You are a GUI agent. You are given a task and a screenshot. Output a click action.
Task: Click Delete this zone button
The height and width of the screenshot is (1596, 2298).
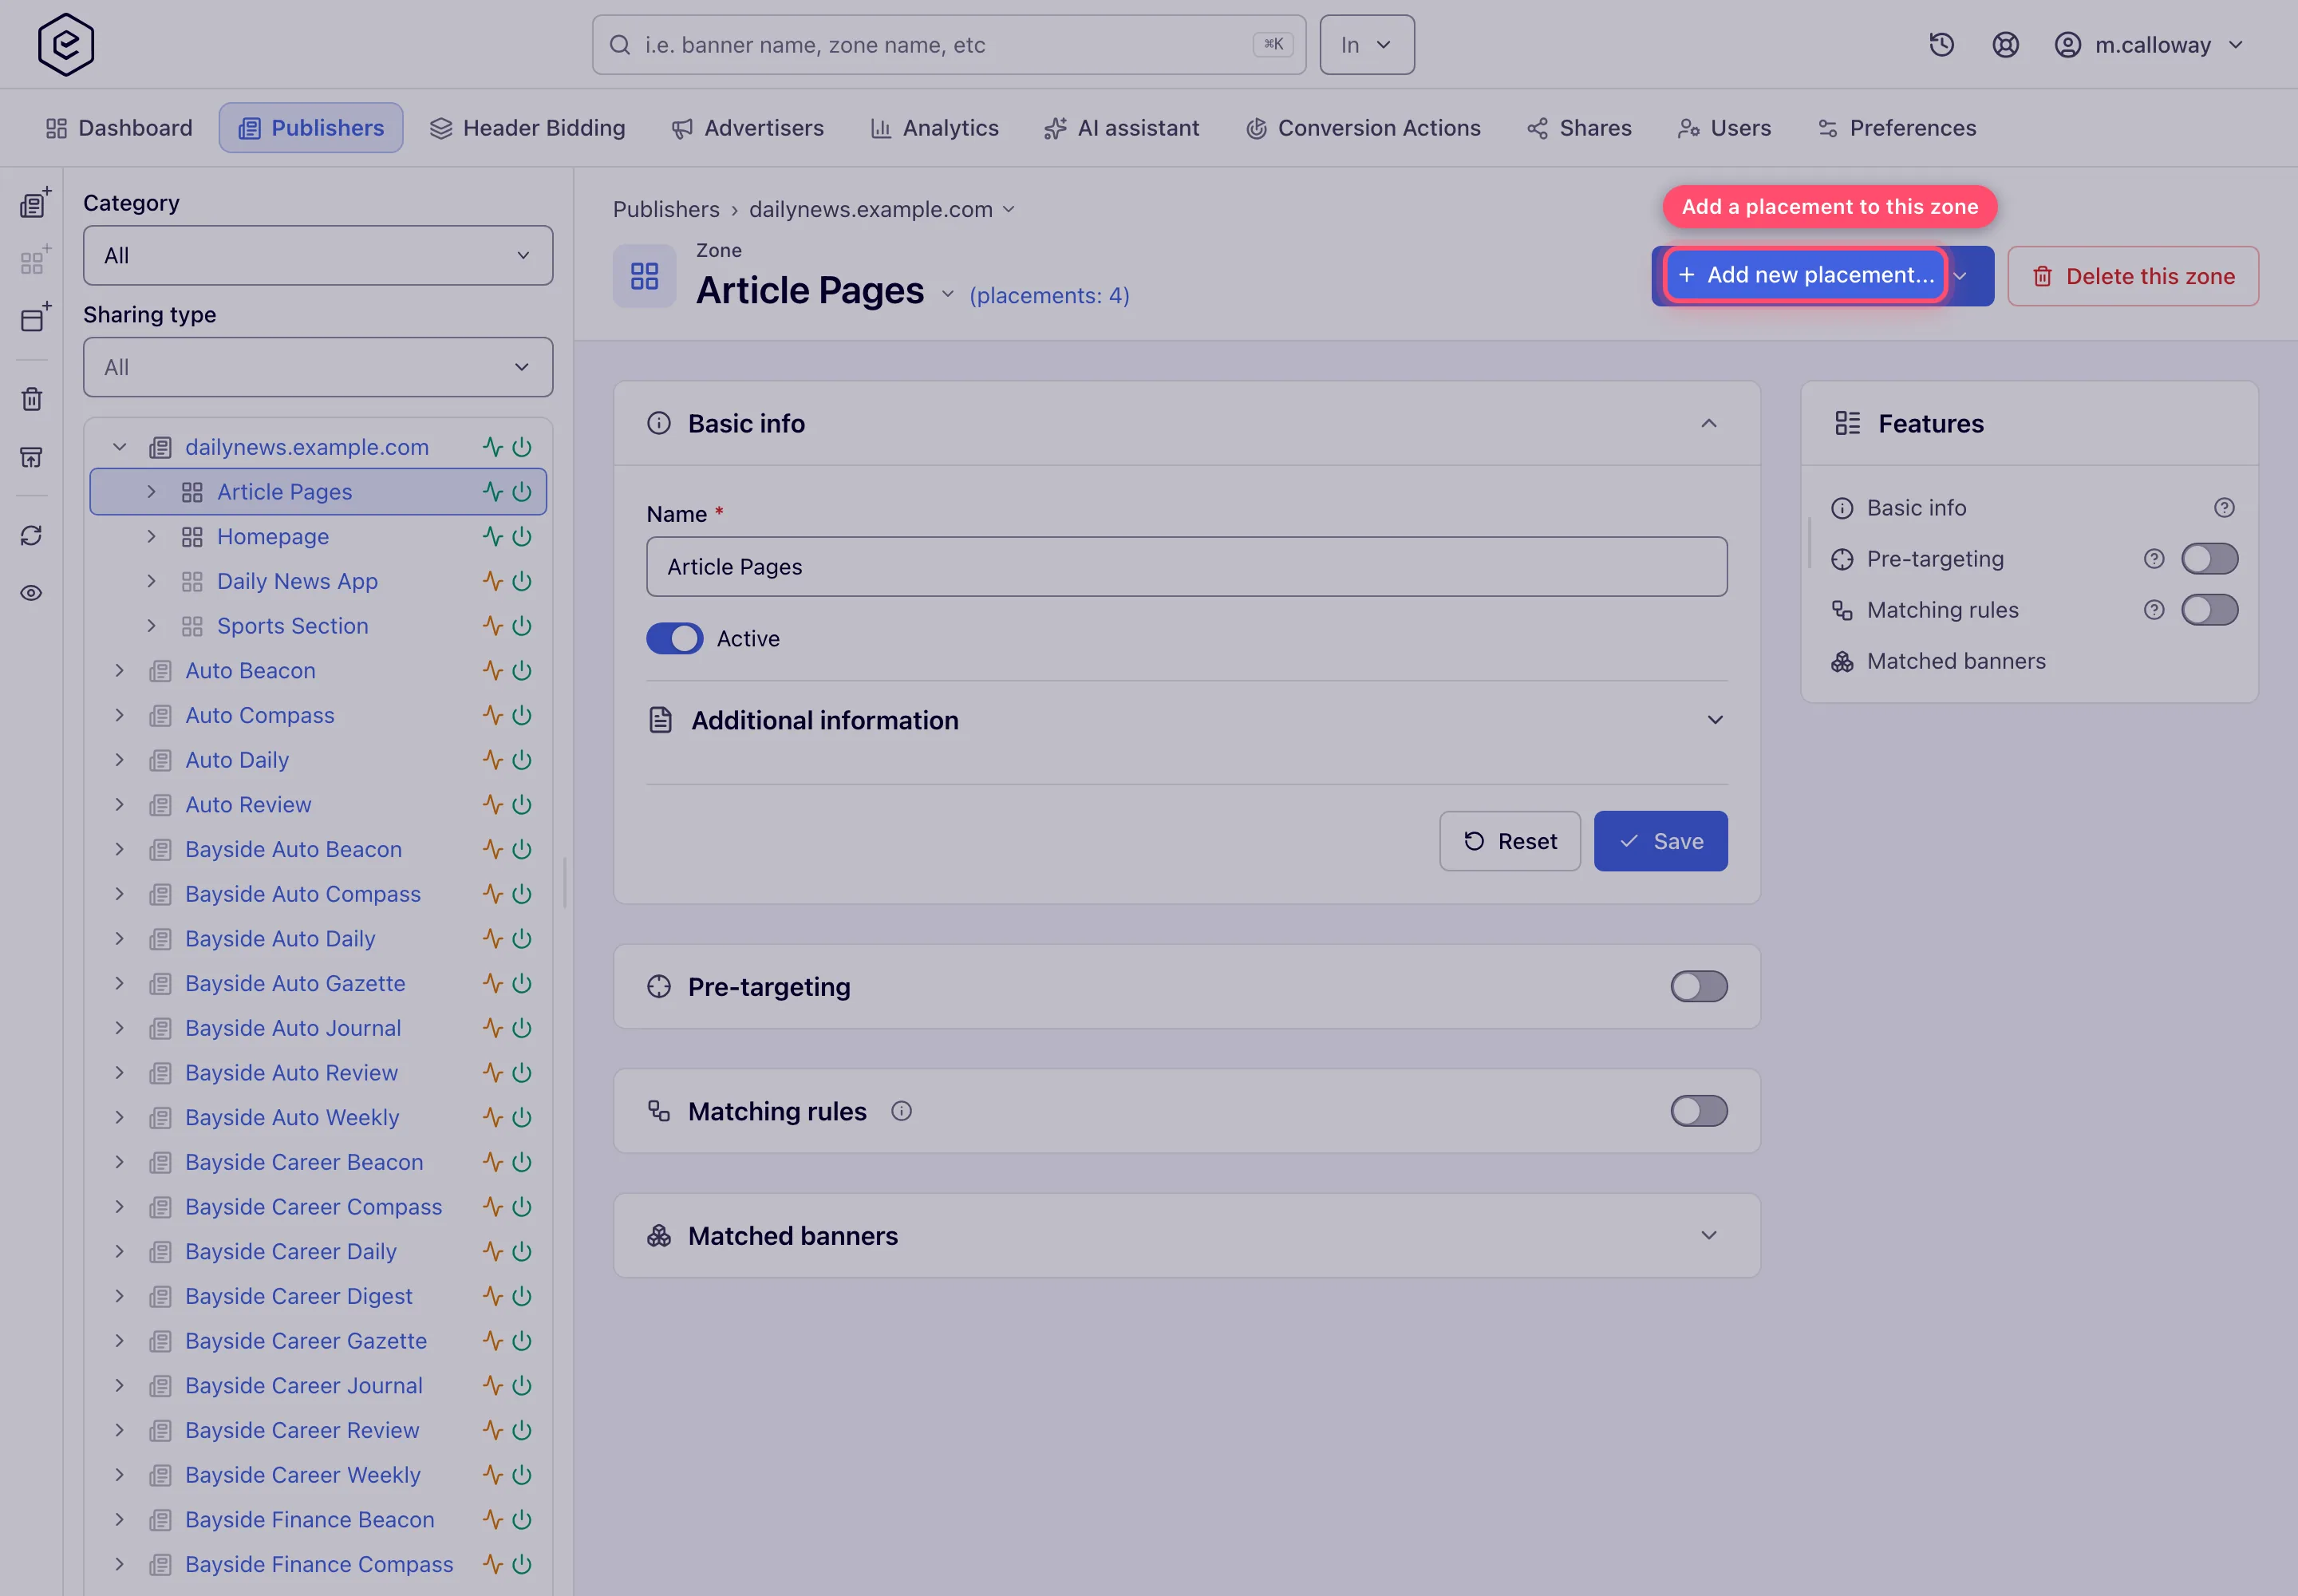(x=2133, y=276)
